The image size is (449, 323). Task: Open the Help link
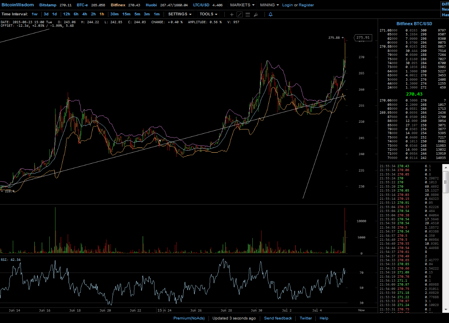pos(324,318)
